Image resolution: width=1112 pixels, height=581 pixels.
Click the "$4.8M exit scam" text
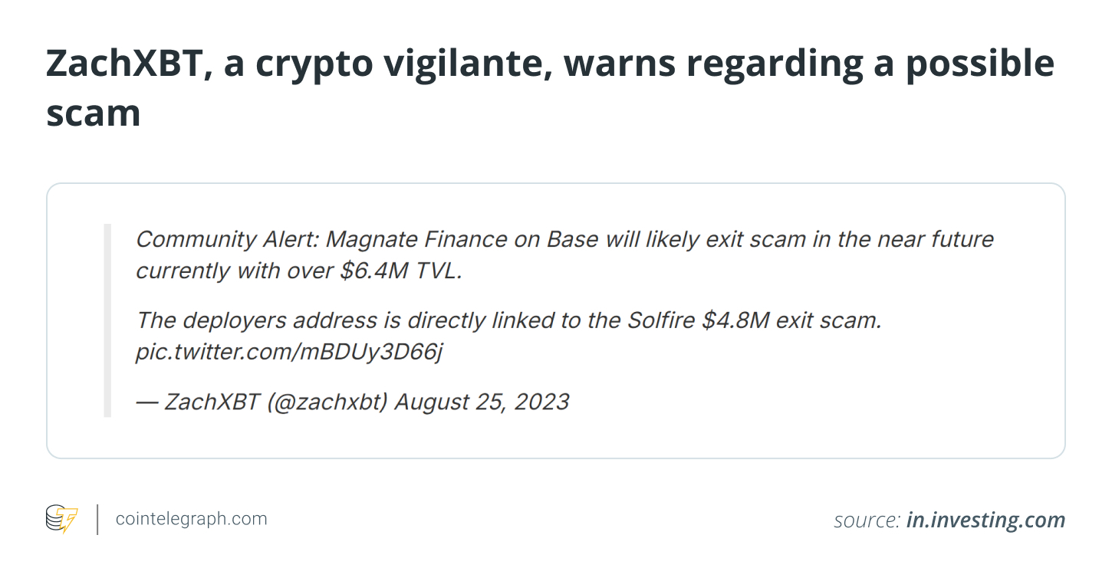point(792,320)
